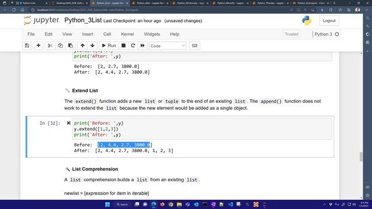Go to browser home page
372x209 pixels.
[22, 10]
